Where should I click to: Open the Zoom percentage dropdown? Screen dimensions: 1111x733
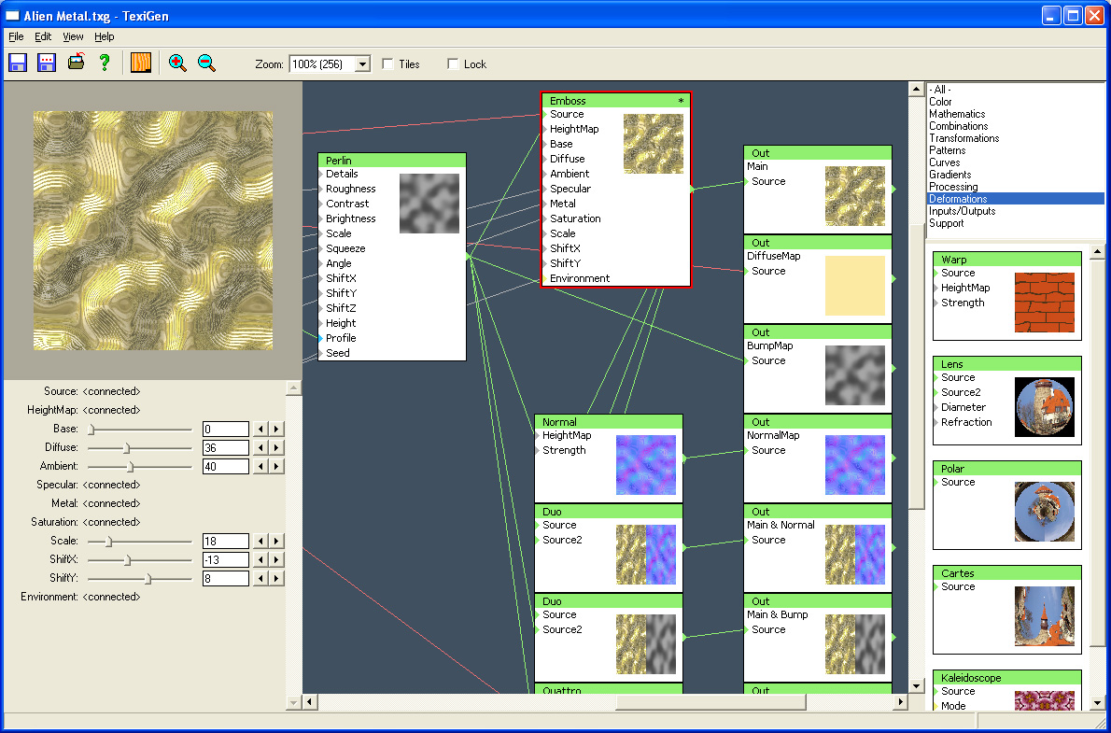click(x=363, y=64)
